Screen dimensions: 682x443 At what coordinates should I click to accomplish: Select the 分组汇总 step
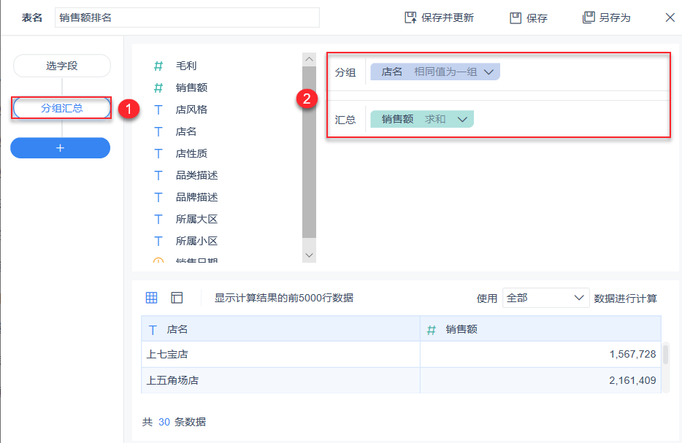(x=61, y=108)
